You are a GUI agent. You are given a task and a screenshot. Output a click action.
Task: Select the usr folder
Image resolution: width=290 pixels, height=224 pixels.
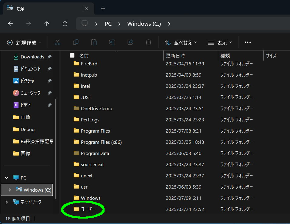coord(84,187)
